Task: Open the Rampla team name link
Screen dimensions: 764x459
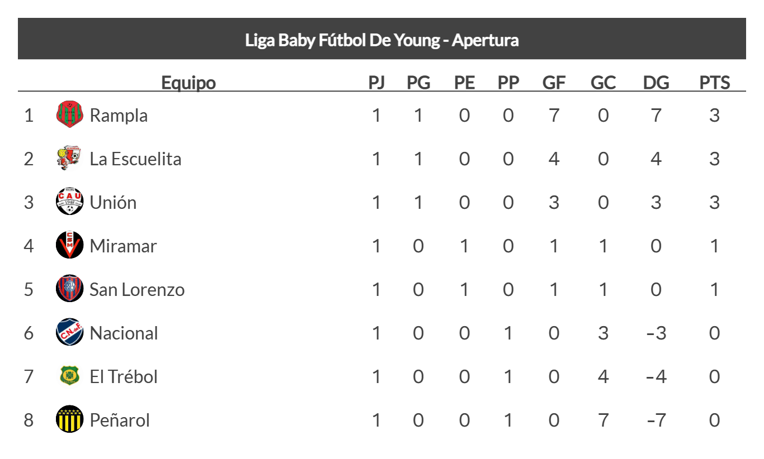Action: (x=119, y=116)
